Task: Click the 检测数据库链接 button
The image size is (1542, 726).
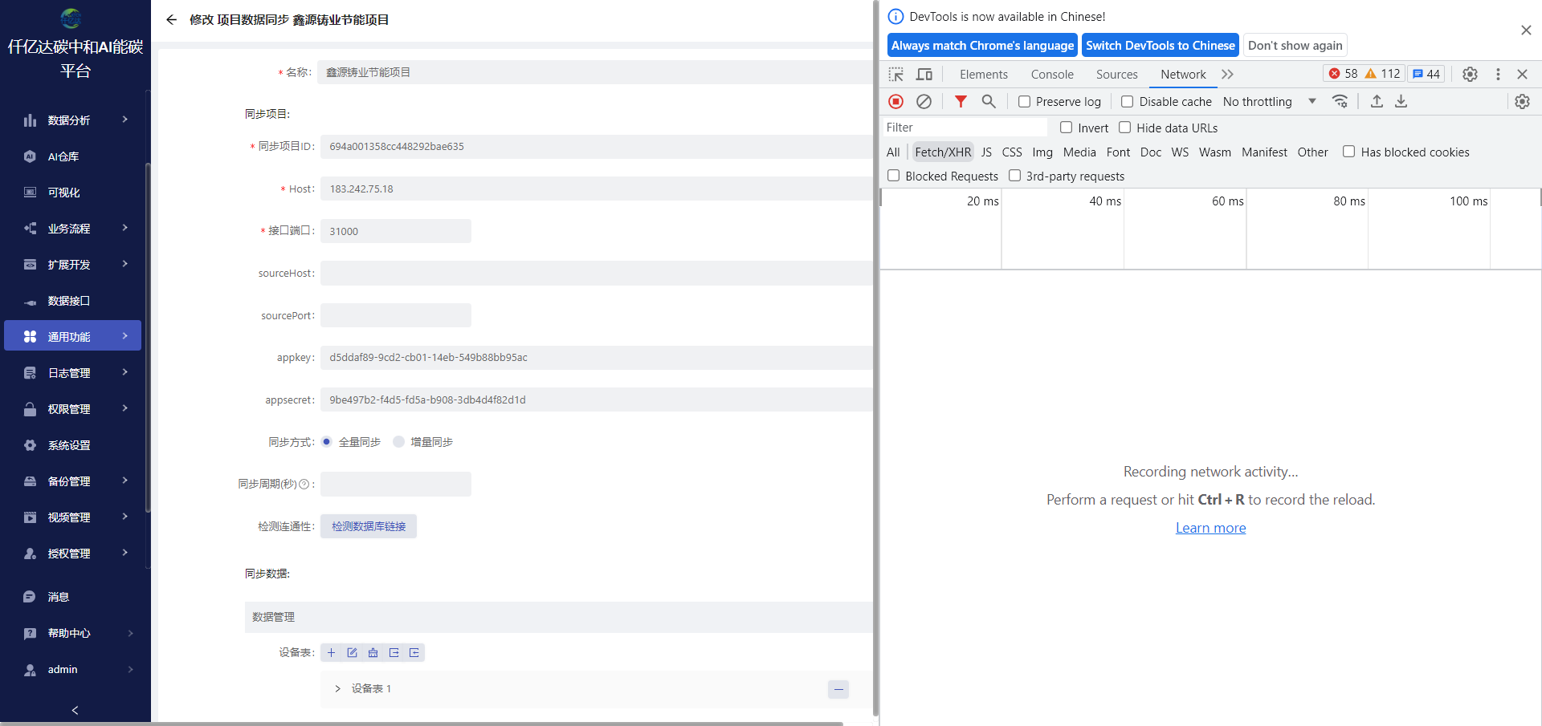Action: coord(369,527)
